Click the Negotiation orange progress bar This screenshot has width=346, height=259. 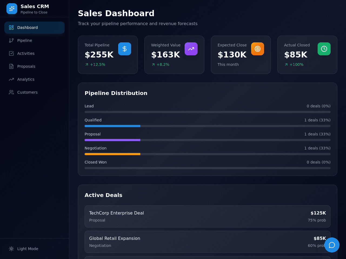pyautogui.click(x=112, y=154)
